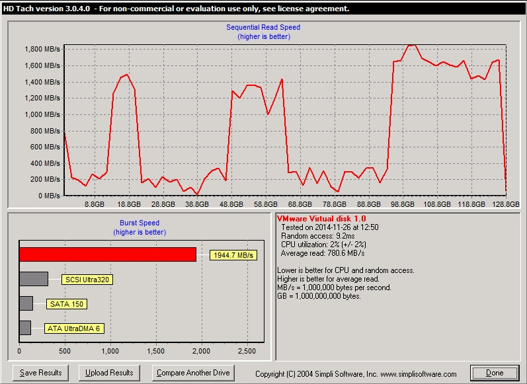Click the MB/s = 1,000,000 bytes line
Screen dimensions: 527x384
tap(334, 288)
